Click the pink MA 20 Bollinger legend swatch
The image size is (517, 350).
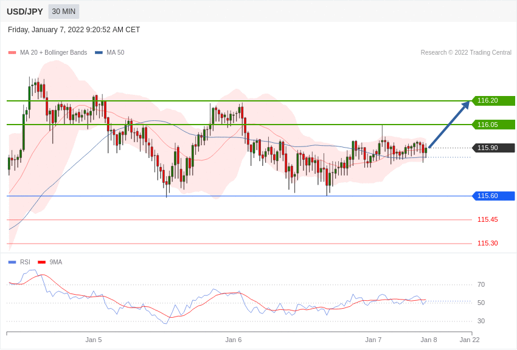(x=12, y=53)
